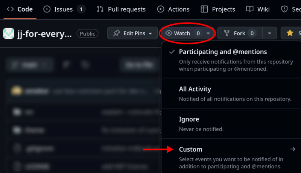This screenshot has width=301, height=173.
Task: Click the Actions play icon
Action: (161, 9)
